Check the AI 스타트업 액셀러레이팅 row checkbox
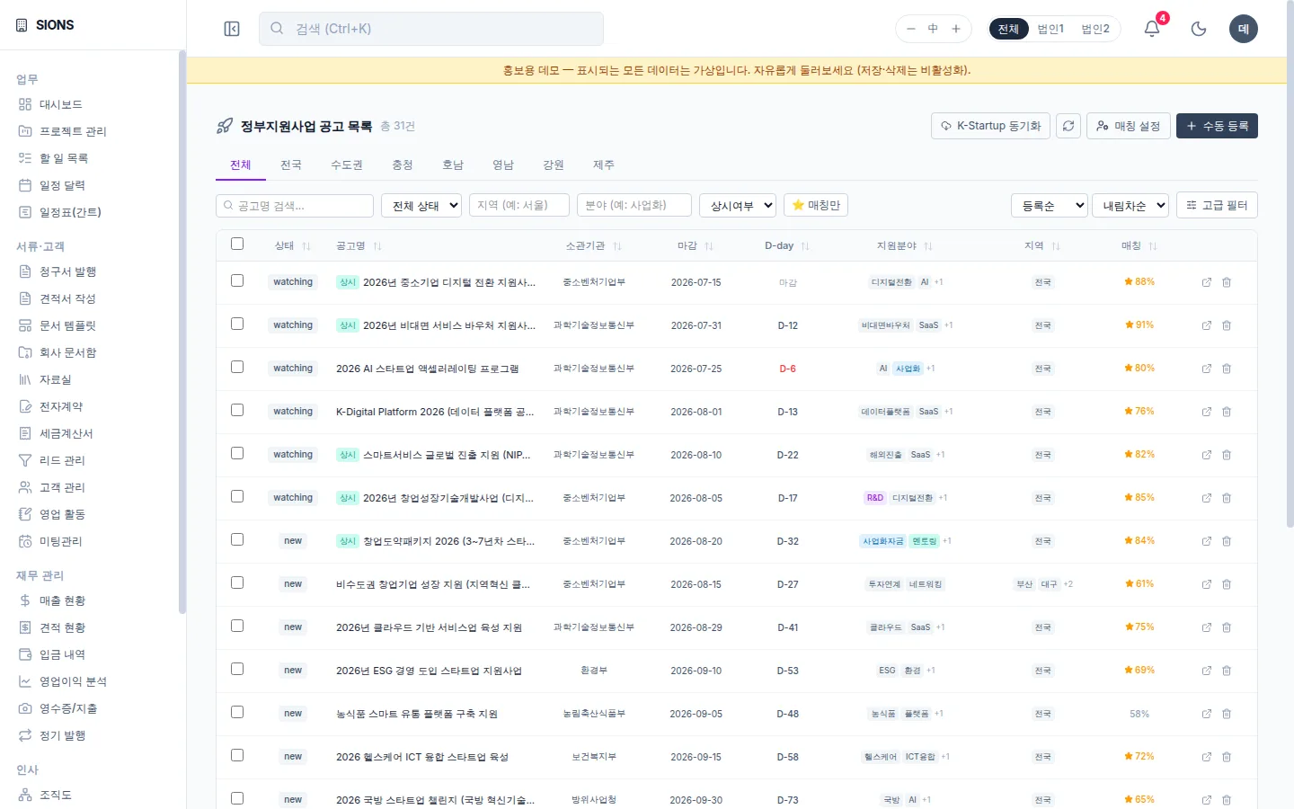 click(x=237, y=367)
